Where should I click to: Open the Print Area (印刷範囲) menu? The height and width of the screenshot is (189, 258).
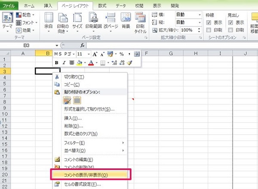93,22
